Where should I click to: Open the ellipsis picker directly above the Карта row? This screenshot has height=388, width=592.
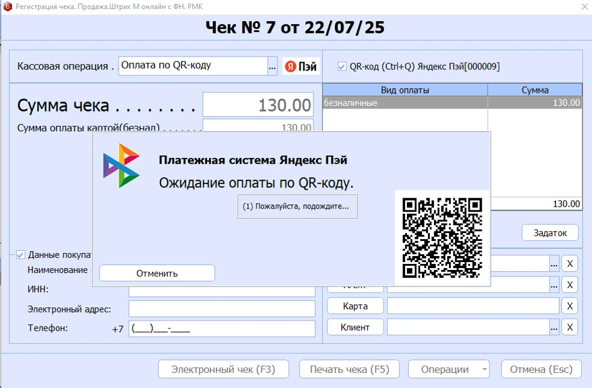pyautogui.click(x=554, y=285)
